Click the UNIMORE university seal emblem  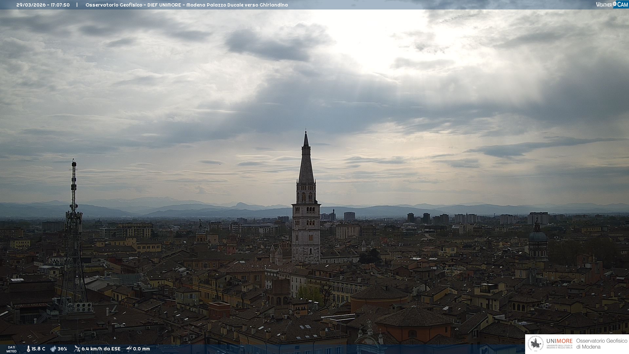coord(536,344)
